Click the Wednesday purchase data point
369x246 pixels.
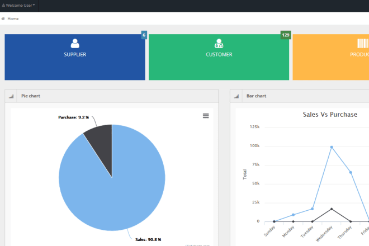332,209
